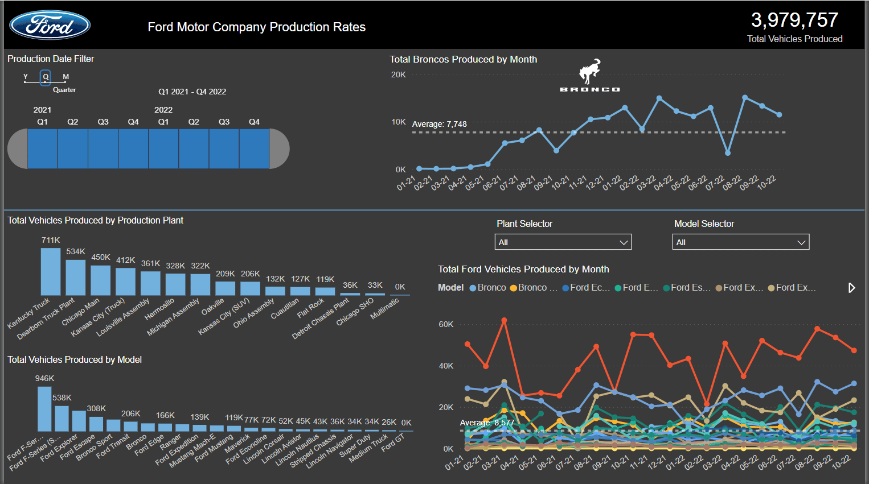This screenshot has height=484, width=869.
Task: Click the Ohio Assembly 132K bar
Action: coord(275,291)
